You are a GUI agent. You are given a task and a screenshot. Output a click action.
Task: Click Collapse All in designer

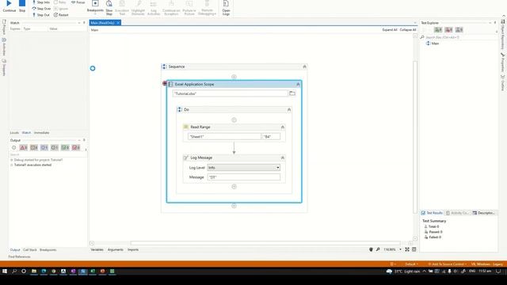coord(408,30)
